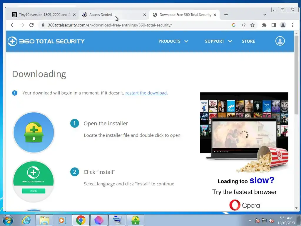The image size is (301, 226).
Task: Close the Access Denied tab
Action: point(145,15)
